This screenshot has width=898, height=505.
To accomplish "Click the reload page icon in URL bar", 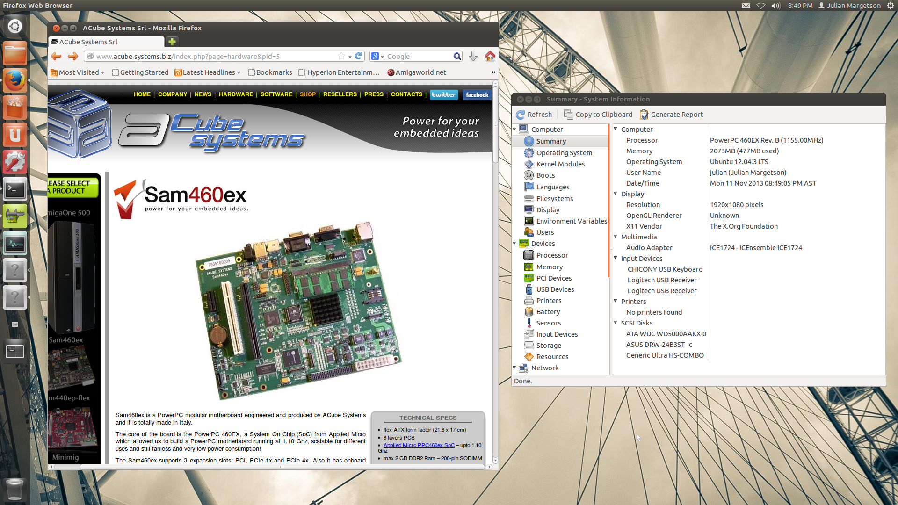I will 359,56.
